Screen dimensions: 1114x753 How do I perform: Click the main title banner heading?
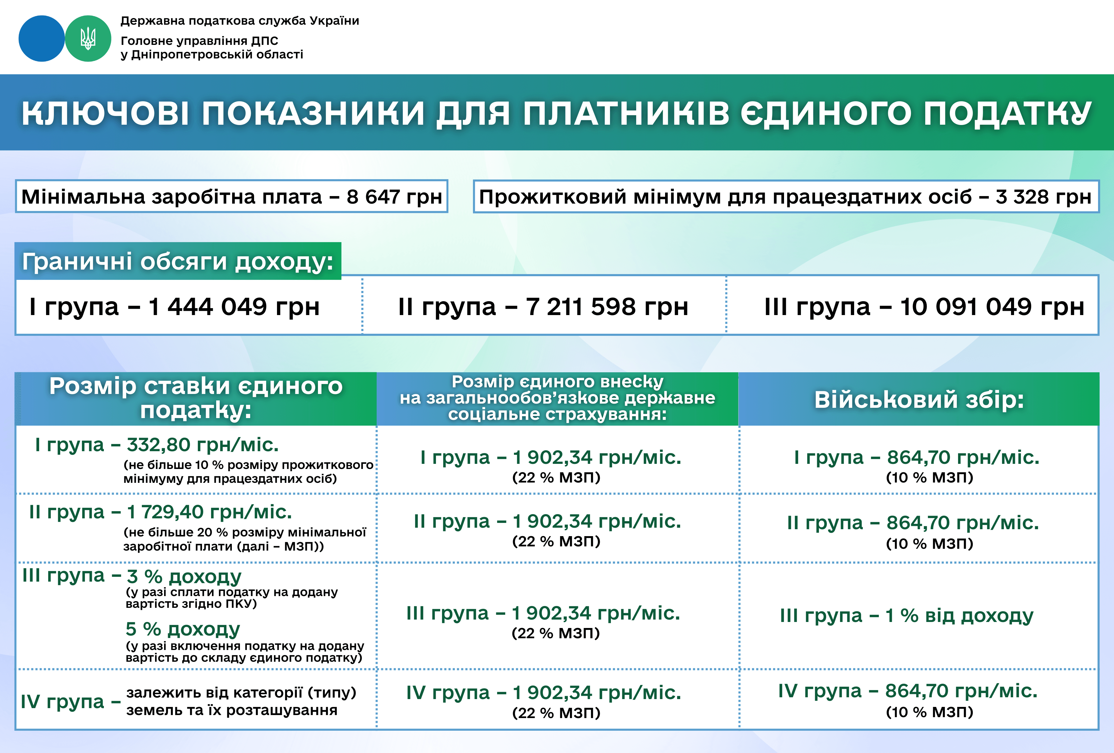[557, 114]
